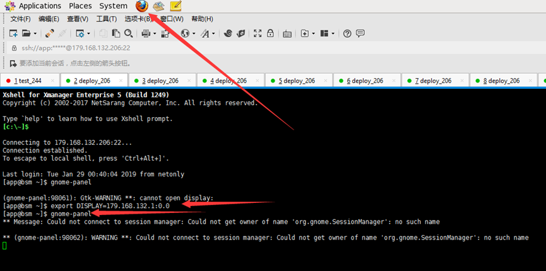Open the 窗口(W) menu
The image size is (546, 271).
(x=172, y=19)
